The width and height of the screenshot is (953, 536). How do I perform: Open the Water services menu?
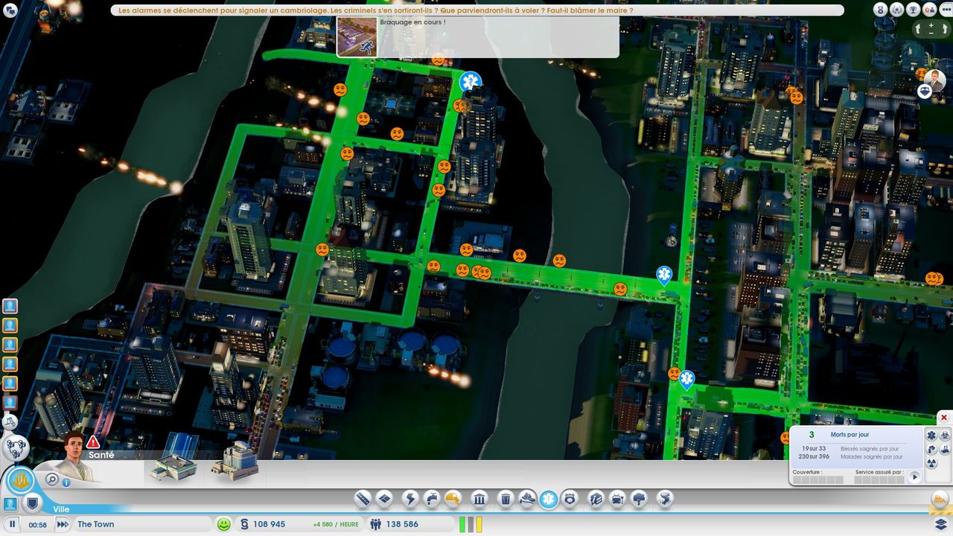pos(431,499)
